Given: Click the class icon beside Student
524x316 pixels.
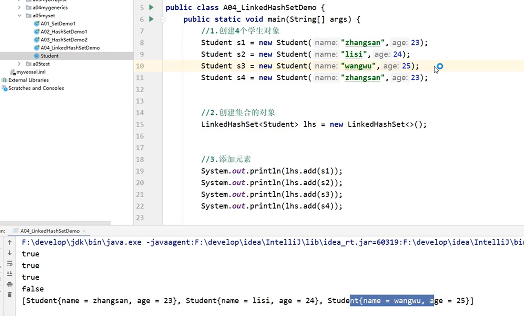Looking at the screenshot, I should pyautogui.click(x=37, y=56).
